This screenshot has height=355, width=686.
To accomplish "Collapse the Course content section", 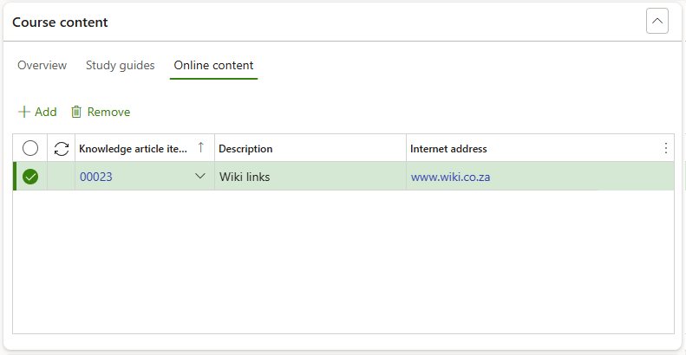I will 657,21.
